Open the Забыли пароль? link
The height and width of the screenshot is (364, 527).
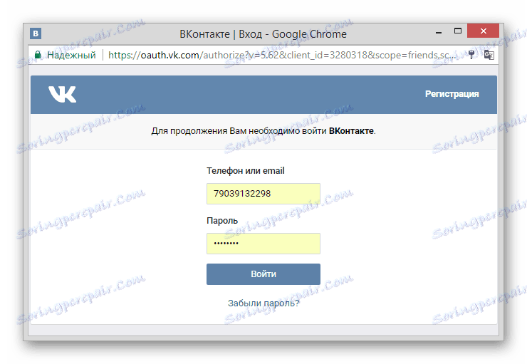[263, 303]
